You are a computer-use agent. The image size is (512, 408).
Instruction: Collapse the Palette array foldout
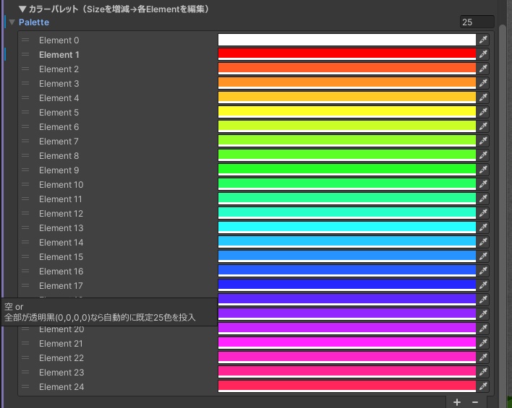click(x=12, y=22)
